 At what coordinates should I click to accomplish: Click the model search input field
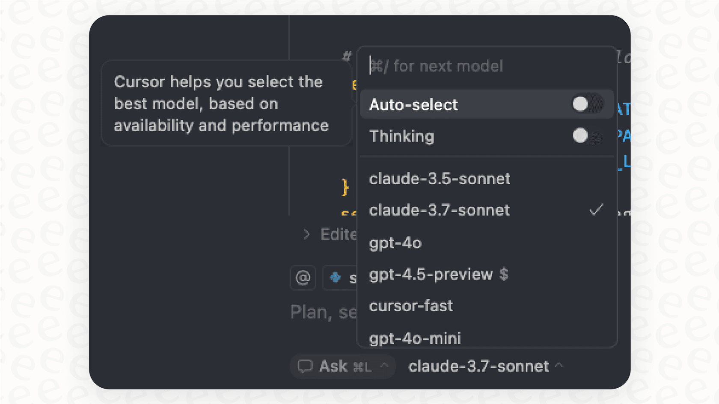(x=471, y=66)
